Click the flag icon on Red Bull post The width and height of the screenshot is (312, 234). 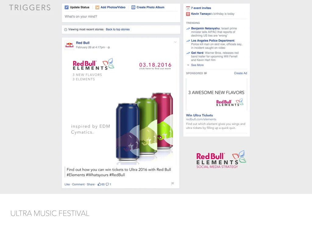[172, 183]
